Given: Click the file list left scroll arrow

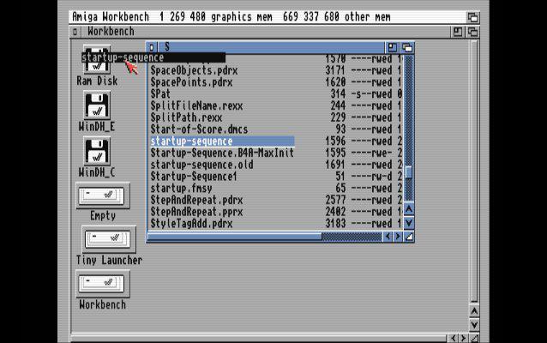Looking at the screenshot, I should pyautogui.click(x=387, y=236).
